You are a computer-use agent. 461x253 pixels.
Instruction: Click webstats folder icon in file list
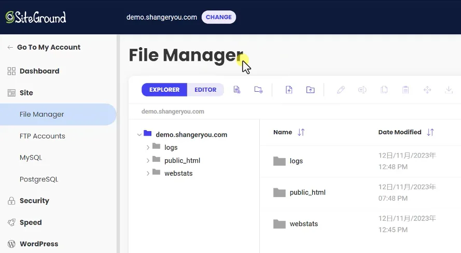click(x=280, y=224)
